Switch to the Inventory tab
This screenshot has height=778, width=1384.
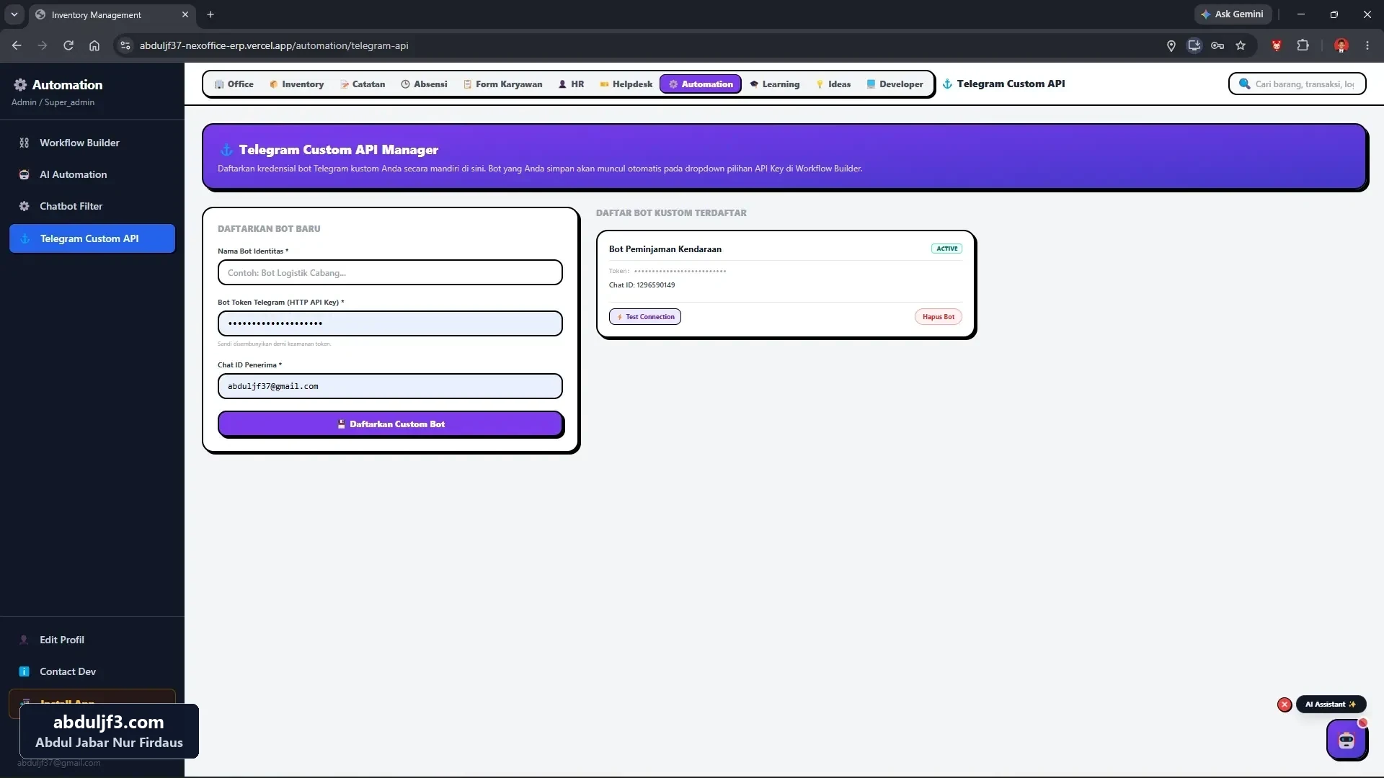pos(296,84)
